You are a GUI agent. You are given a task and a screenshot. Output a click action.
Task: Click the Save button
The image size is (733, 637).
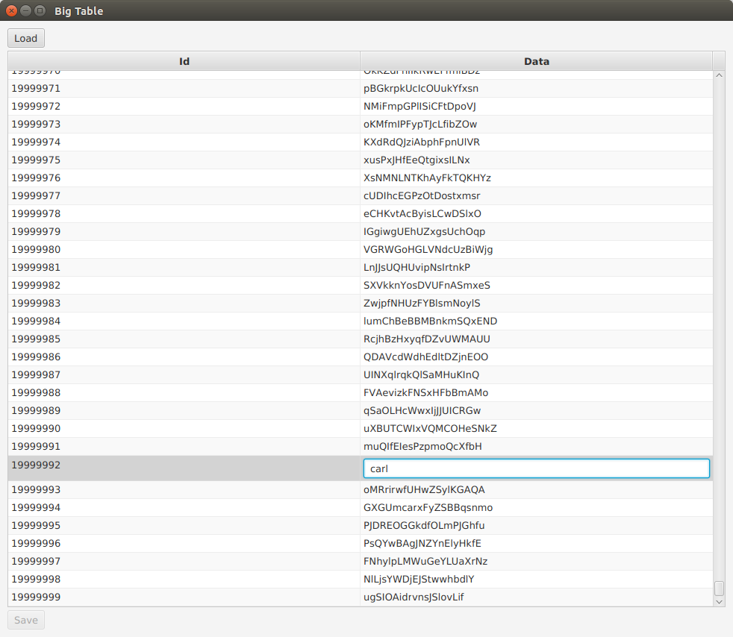(25, 620)
